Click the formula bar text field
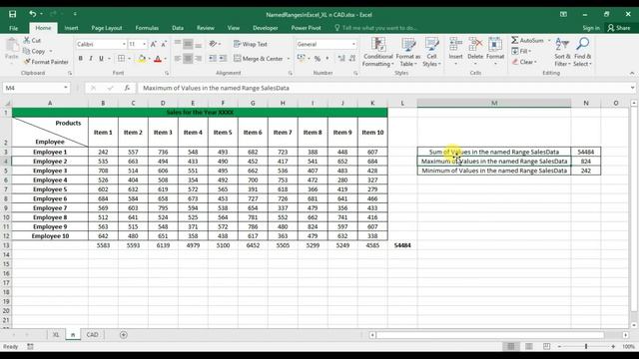 click(x=383, y=88)
